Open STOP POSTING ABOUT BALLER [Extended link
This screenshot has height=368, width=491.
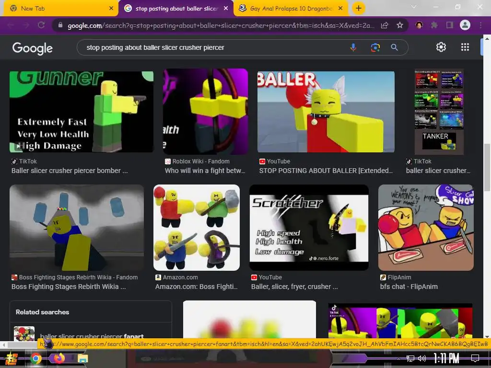(326, 171)
